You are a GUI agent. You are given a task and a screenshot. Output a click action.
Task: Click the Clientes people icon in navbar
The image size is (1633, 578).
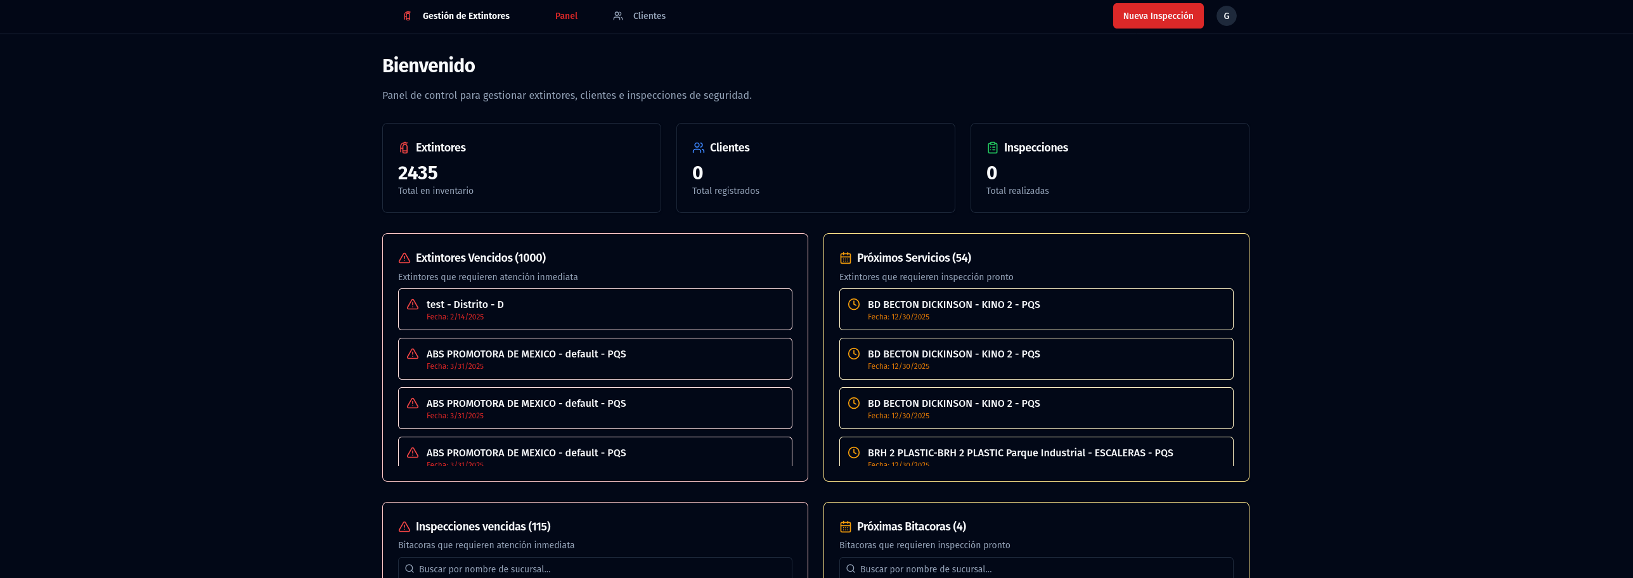pyautogui.click(x=617, y=16)
